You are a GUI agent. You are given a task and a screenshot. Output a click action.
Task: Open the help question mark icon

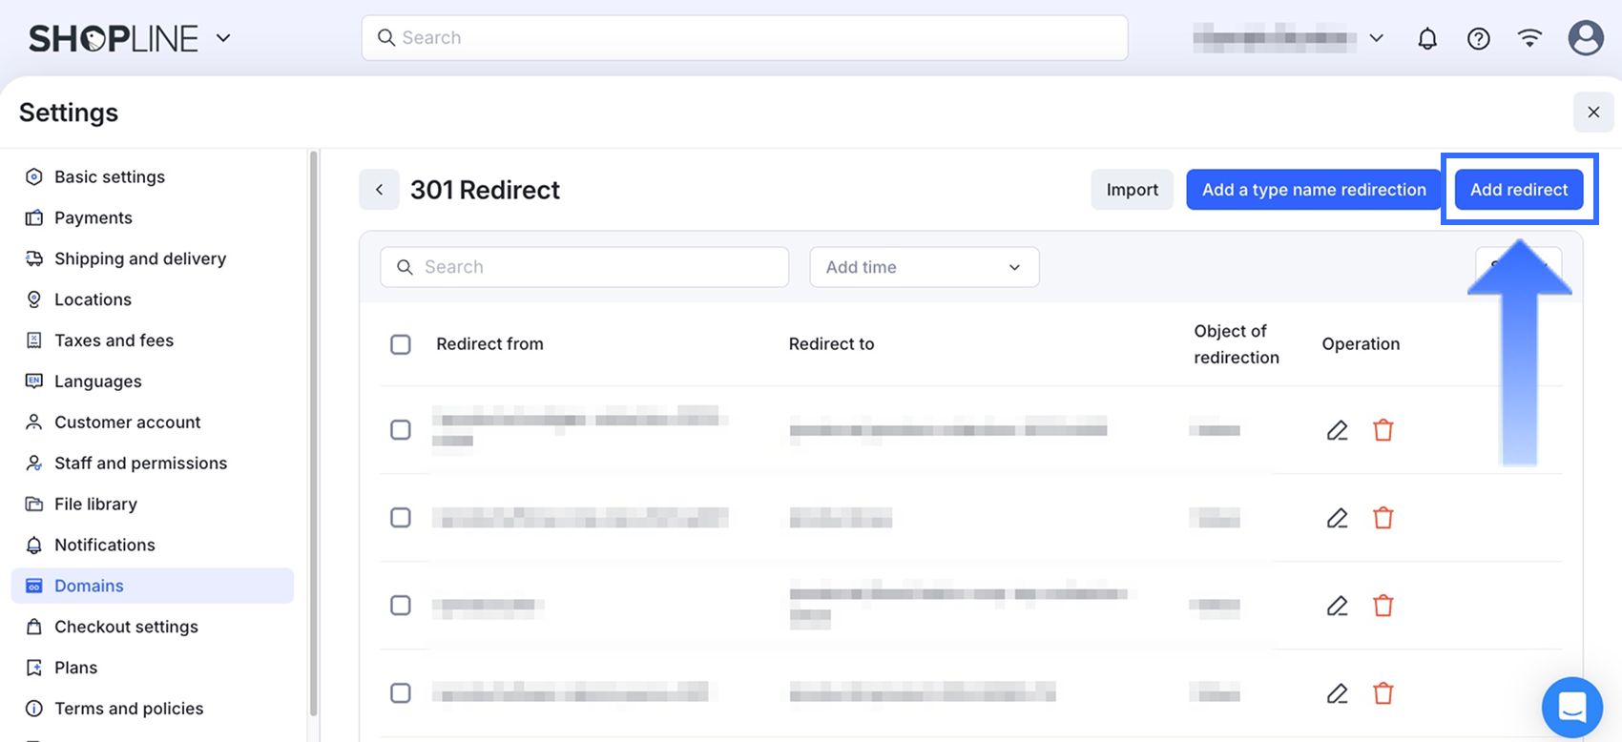[x=1478, y=39]
